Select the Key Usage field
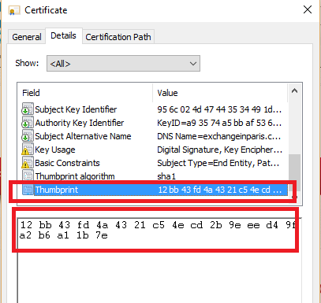Viewport: 321px width, 303px height. point(55,150)
